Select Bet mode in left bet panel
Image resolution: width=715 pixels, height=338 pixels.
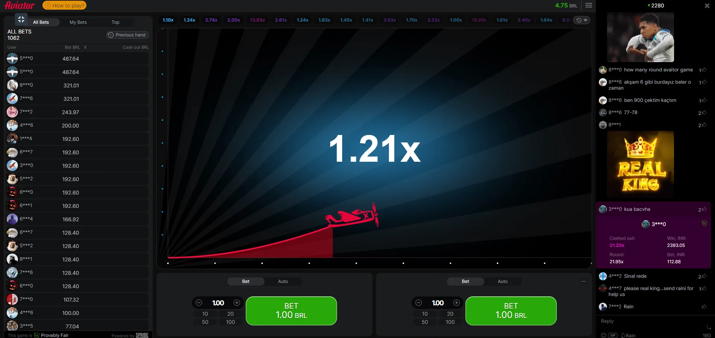coord(246,281)
